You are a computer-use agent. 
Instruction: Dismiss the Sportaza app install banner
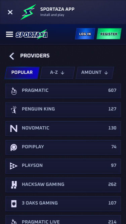[x=10, y=12]
